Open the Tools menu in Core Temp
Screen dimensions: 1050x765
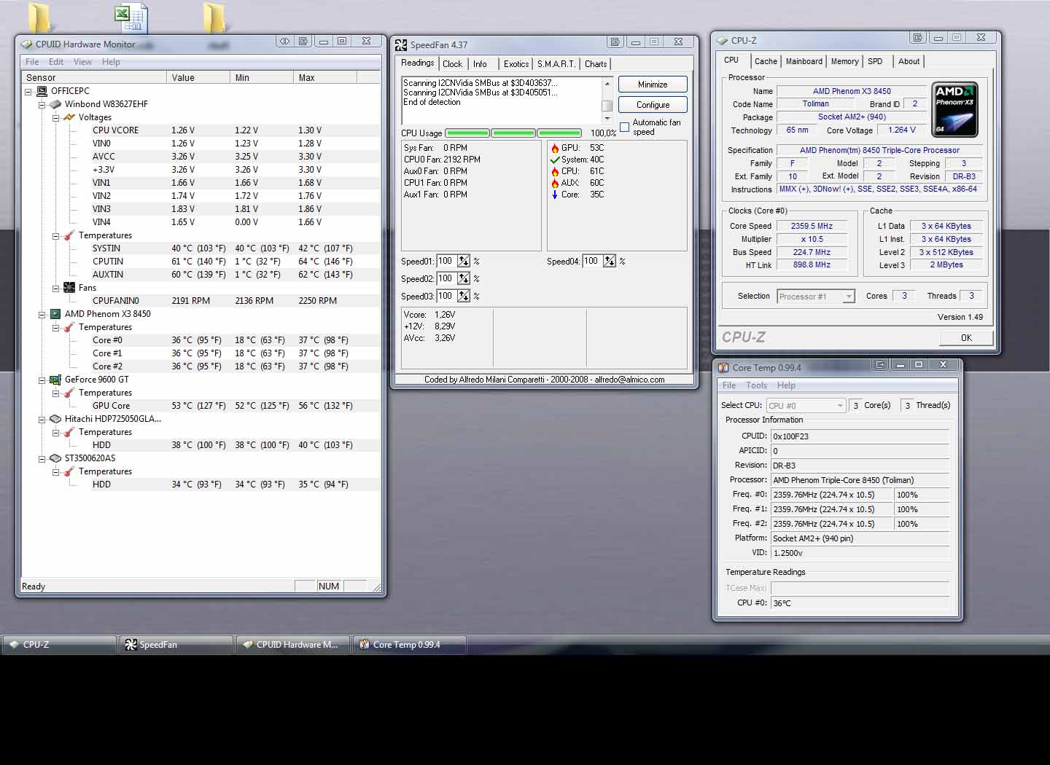pos(756,385)
